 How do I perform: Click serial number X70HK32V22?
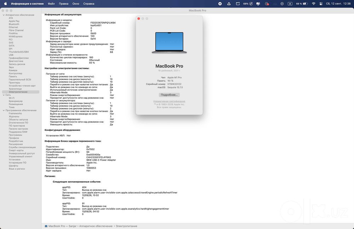click(174, 84)
